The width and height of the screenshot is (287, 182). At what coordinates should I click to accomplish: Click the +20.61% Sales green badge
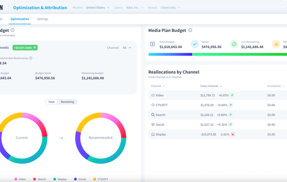25,48
